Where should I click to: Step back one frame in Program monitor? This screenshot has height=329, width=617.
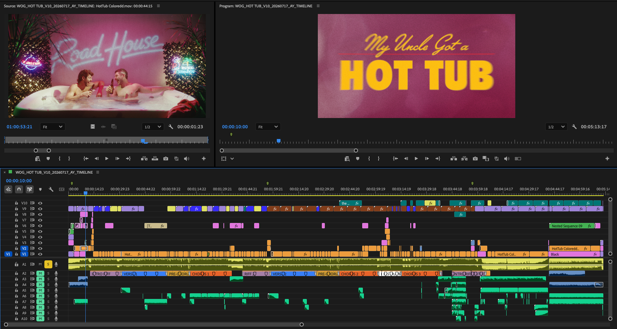click(406, 159)
